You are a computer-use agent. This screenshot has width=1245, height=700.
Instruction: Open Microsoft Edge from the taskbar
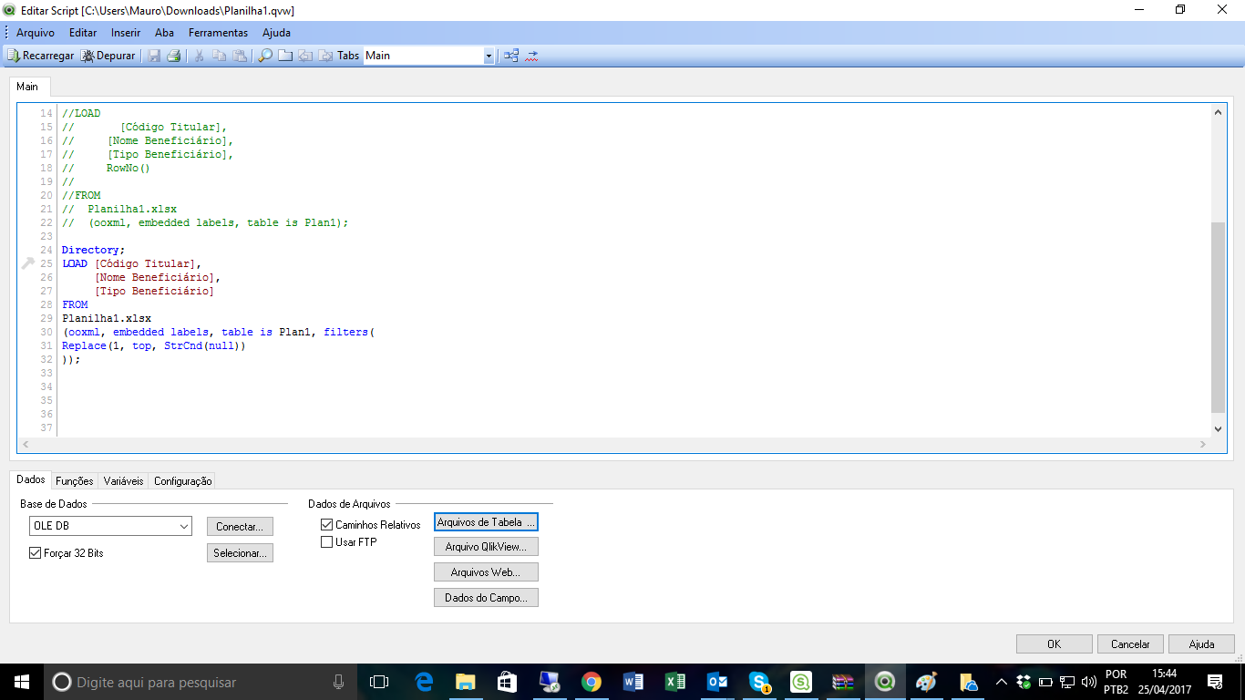[424, 682]
